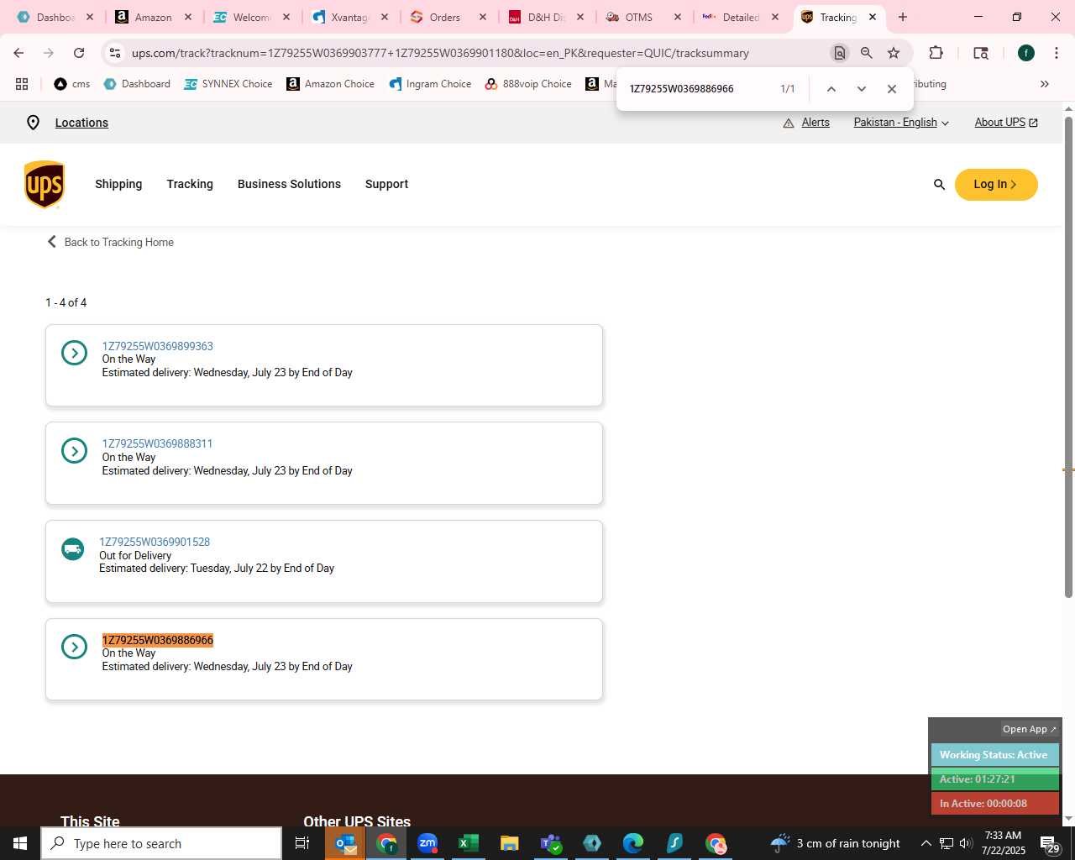Click the Working Status: Active indicator

click(994, 755)
